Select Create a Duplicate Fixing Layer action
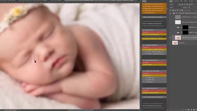This screenshot has height=111, width=197. [x=154, y=34]
